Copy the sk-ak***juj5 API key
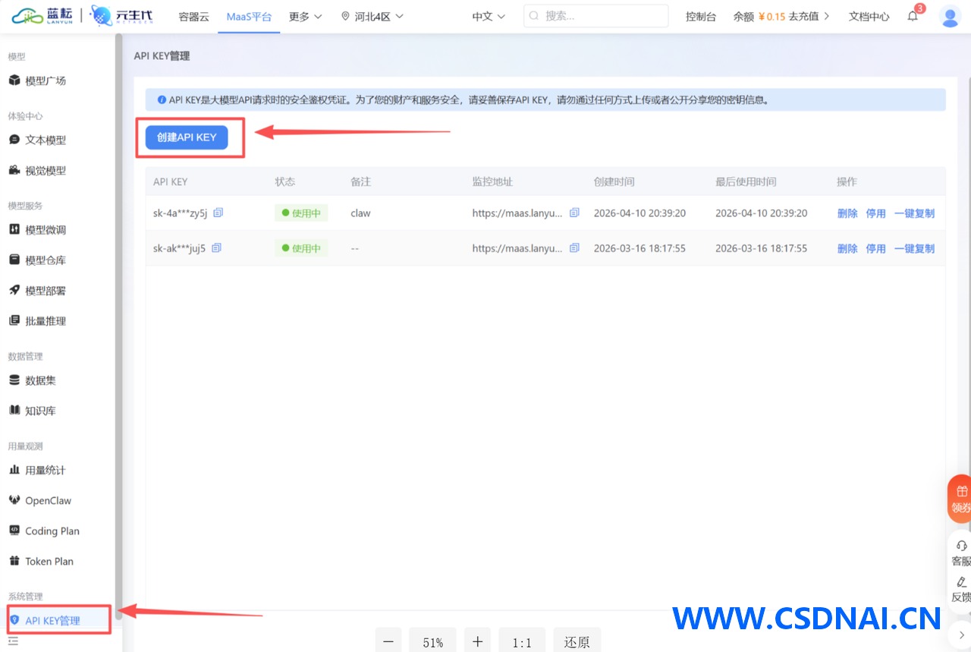The width and height of the screenshot is (971, 652). [217, 248]
